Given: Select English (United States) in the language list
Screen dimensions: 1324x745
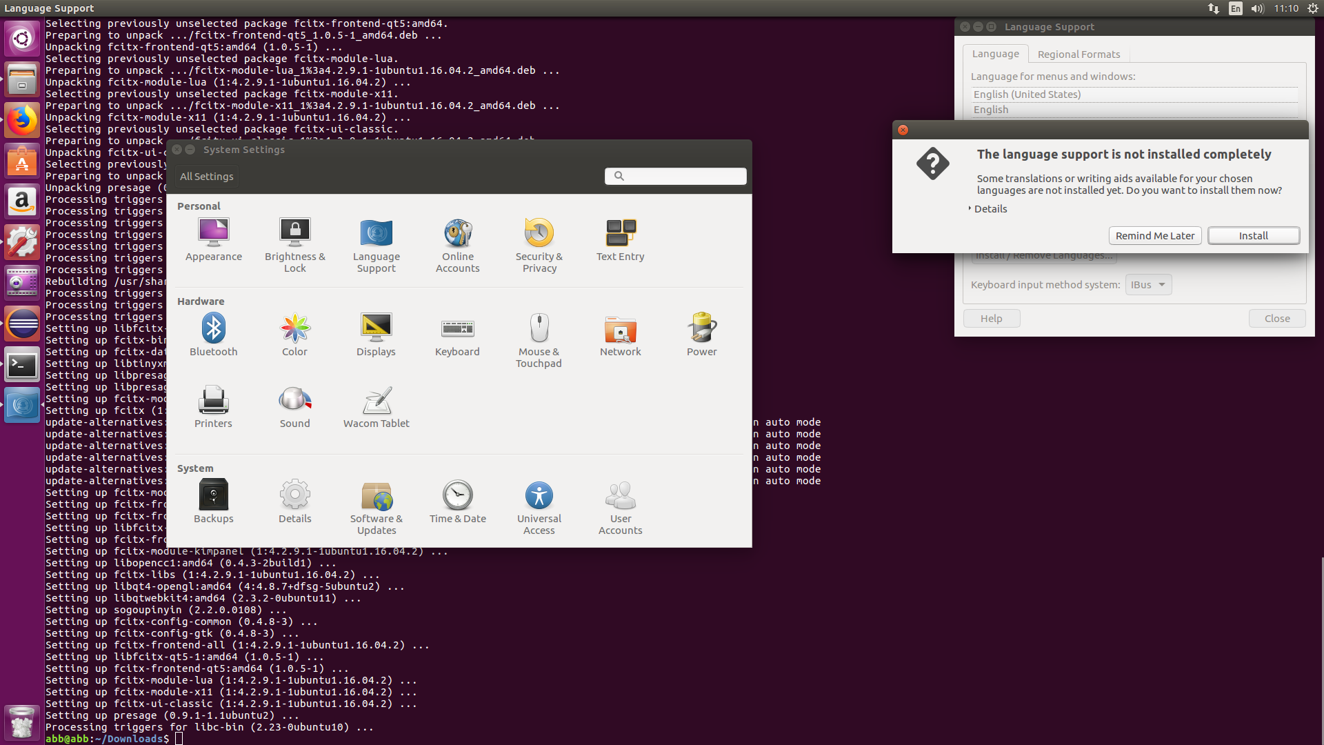Looking at the screenshot, I should [1027, 94].
